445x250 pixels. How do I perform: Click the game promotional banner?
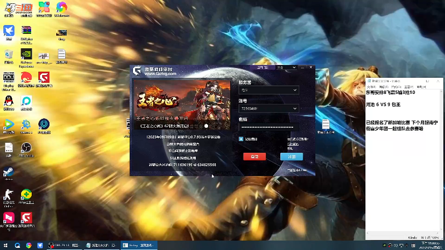click(182, 104)
